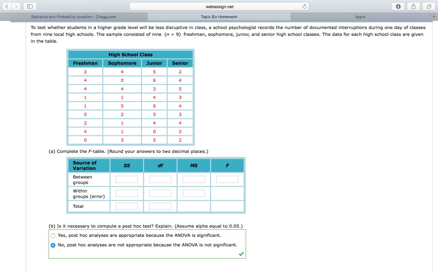Viewport: 438px width, 273px height.
Task: Open the Safari downloads list
Action: coord(399,6)
